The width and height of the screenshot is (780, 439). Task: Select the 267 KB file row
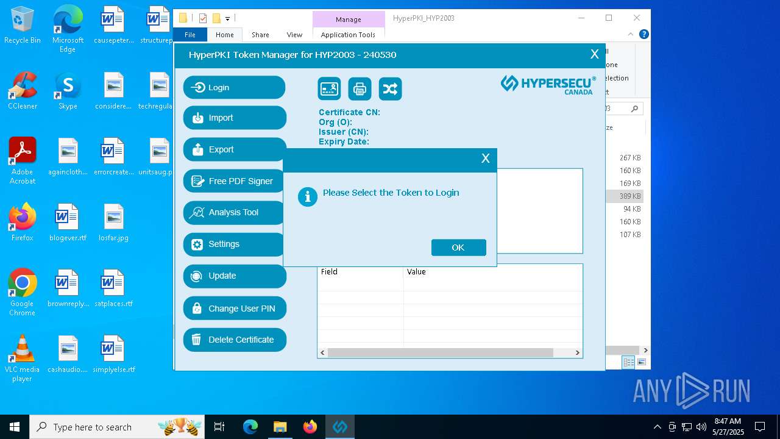click(625, 157)
